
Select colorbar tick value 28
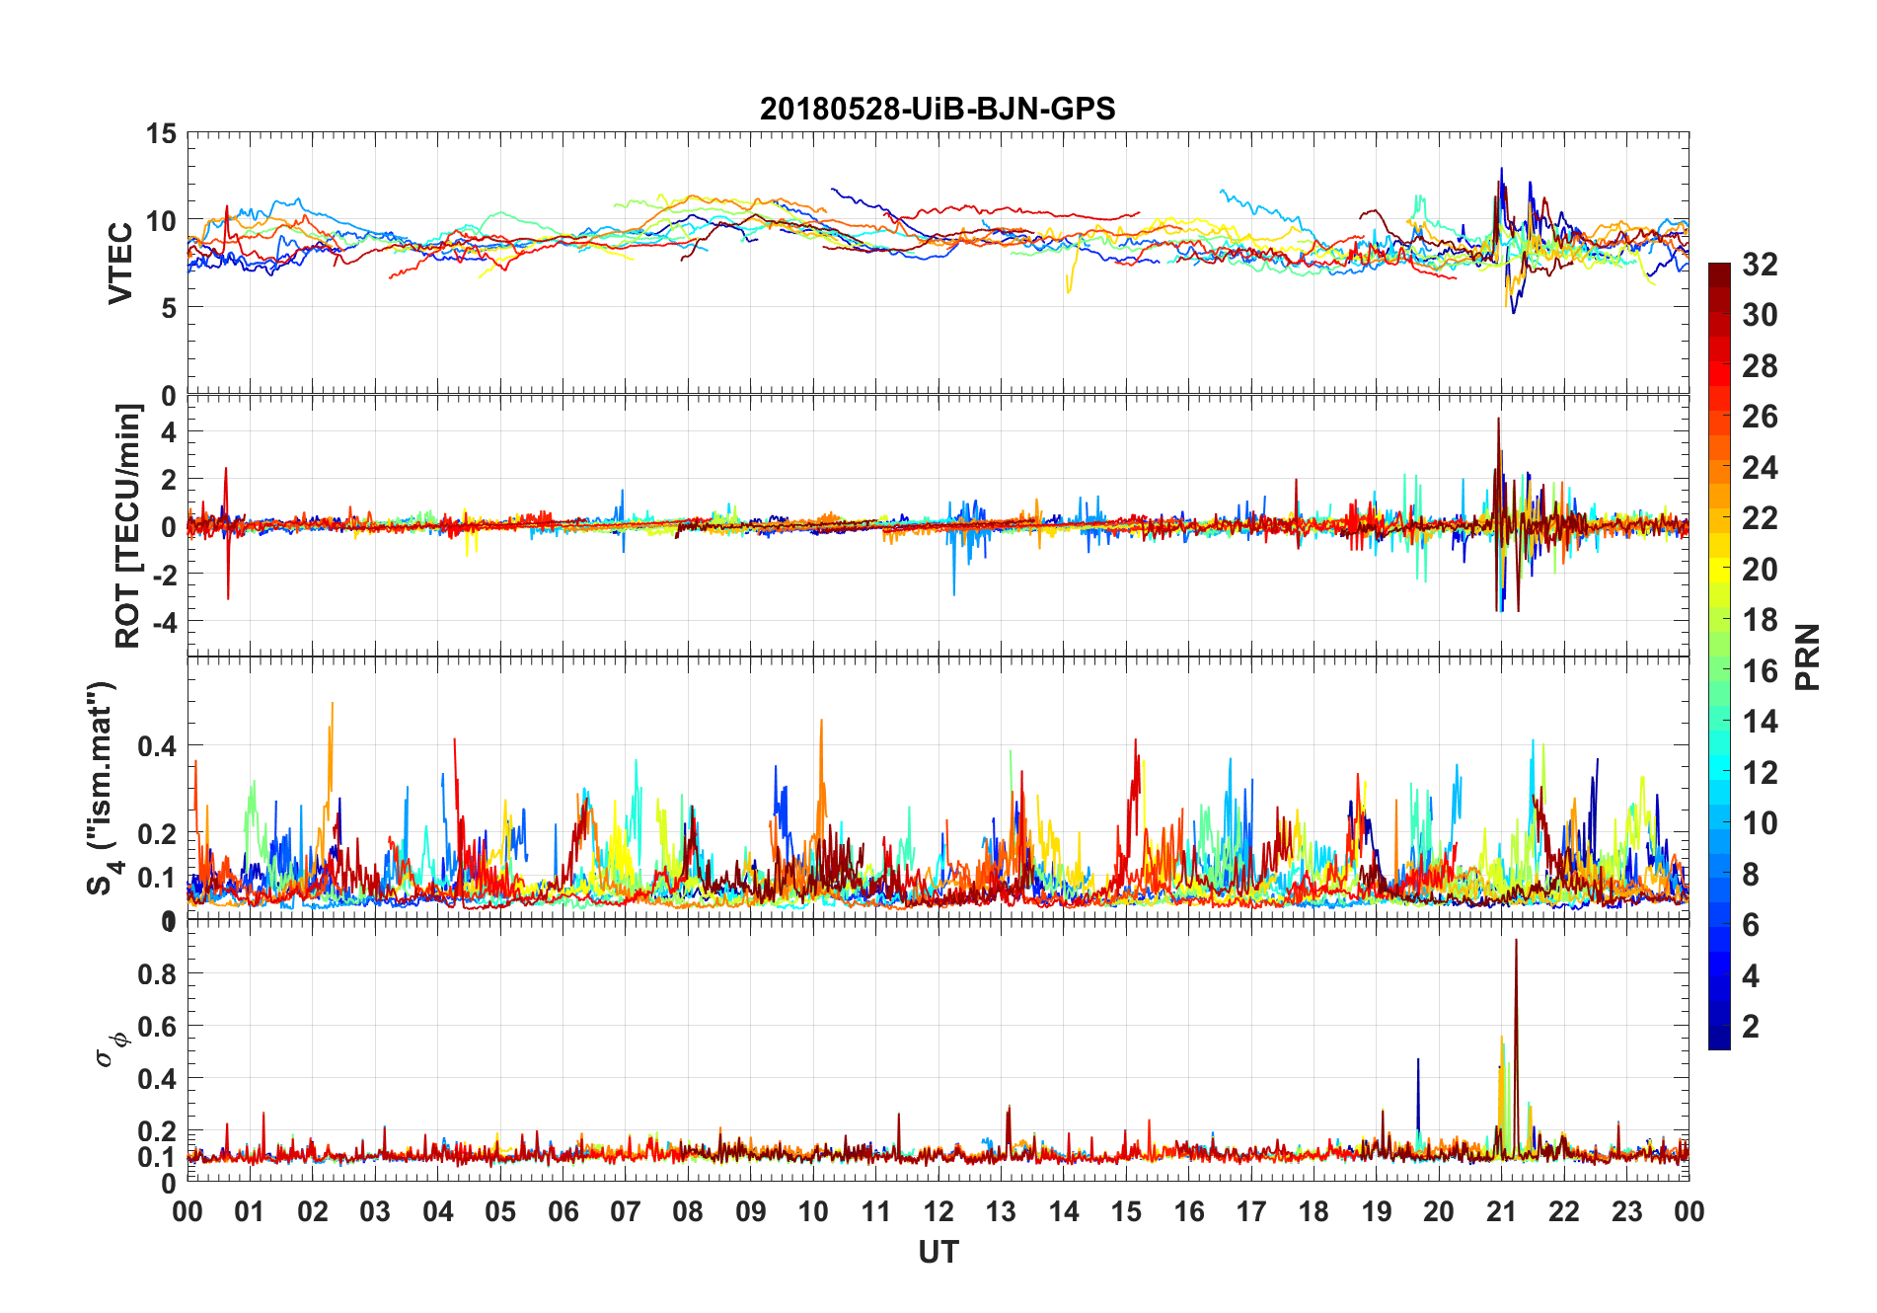[x=1760, y=365]
